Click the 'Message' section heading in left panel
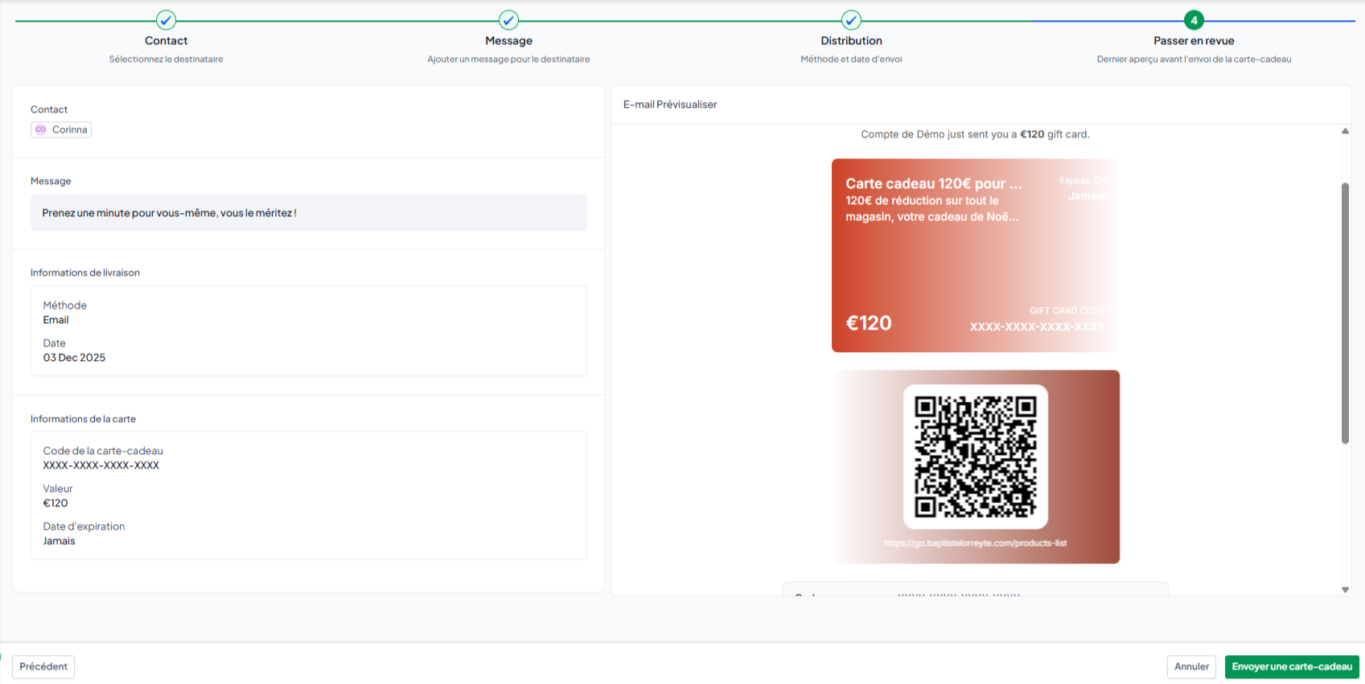Image resolution: width=1365 pixels, height=684 pixels. 51,181
